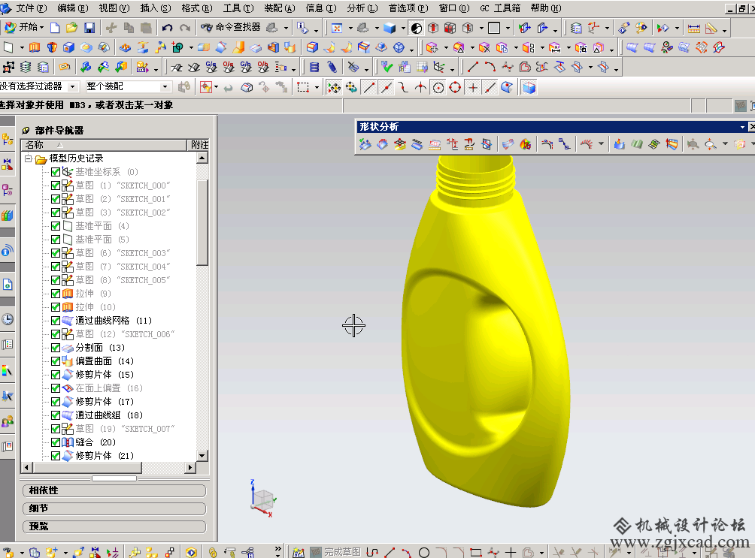Open the 整个装配 scope dropdown
Image resolution: width=755 pixels, height=558 pixels.
[x=165, y=86]
